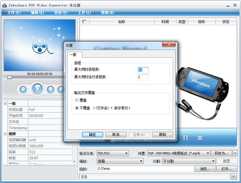The image size is (241, 183).
Task: Click the 名称 column header
Action: tap(122, 22)
